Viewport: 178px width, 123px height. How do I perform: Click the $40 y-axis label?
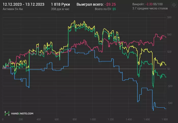(x=169, y=35)
